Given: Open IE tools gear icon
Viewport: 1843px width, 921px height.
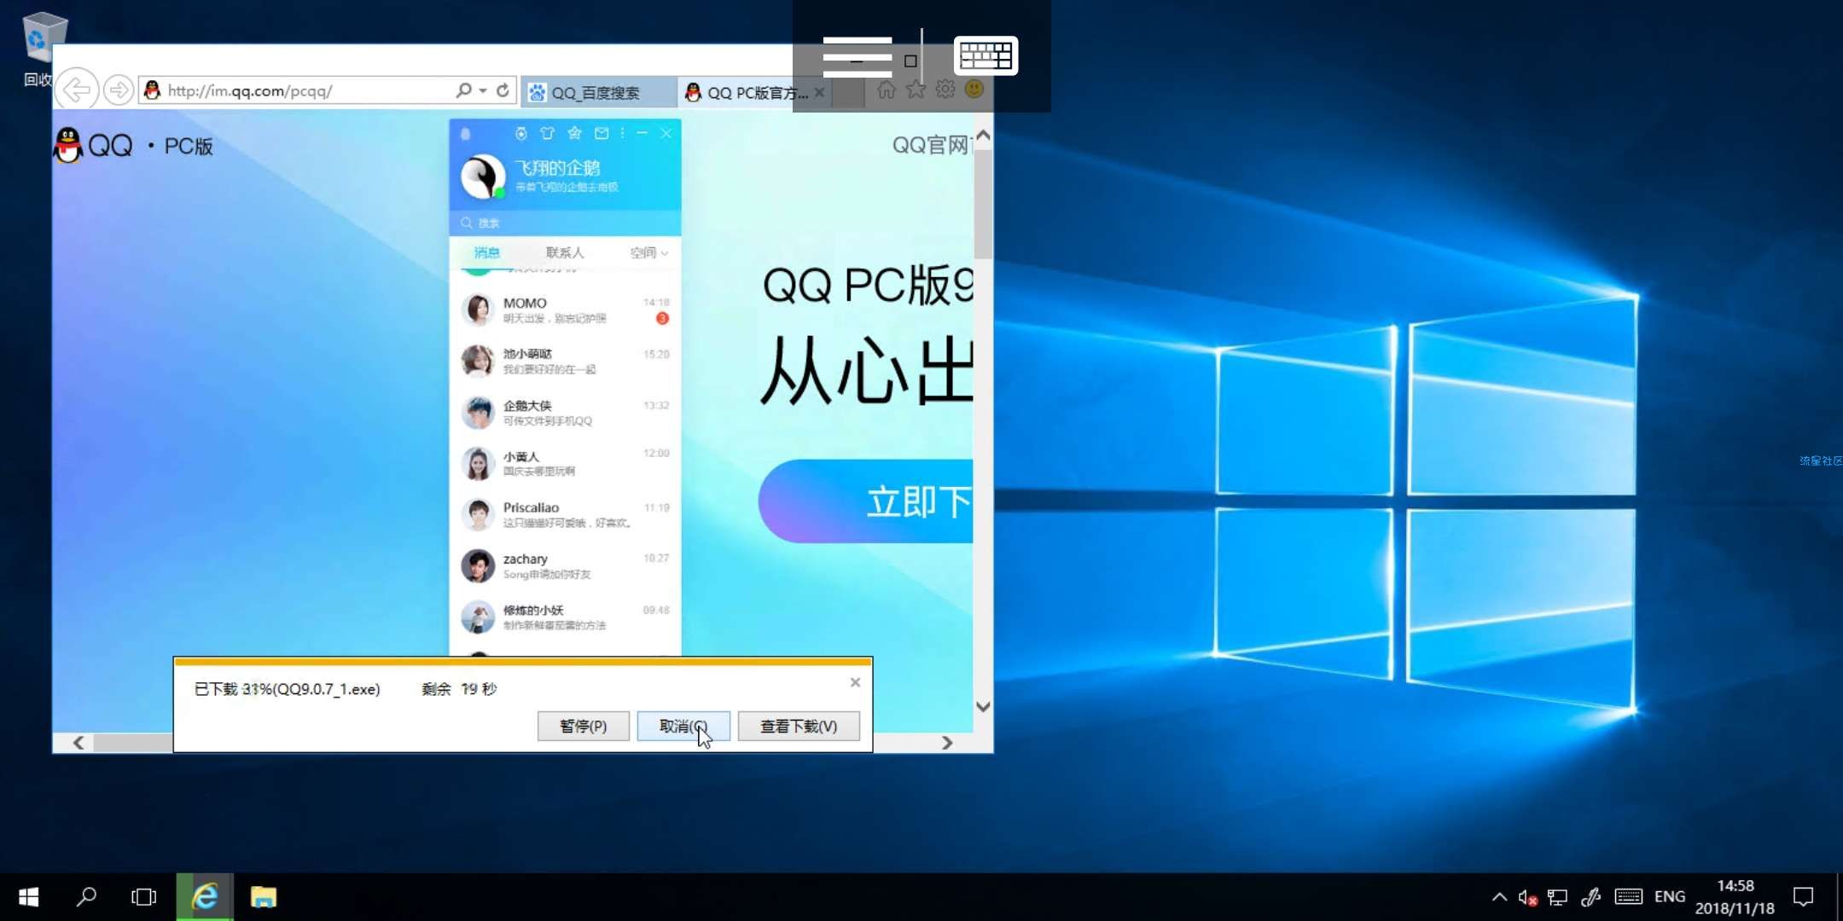Looking at the screenshot, I should (945, 90).
